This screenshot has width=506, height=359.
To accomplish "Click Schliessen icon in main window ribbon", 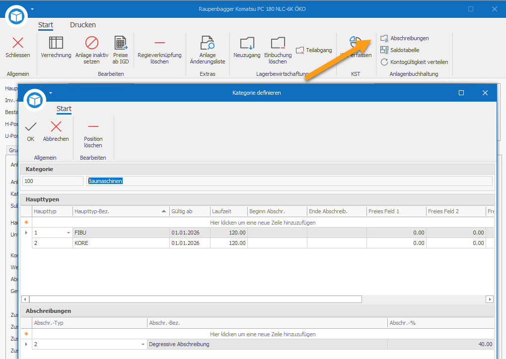I will [18, 43].
